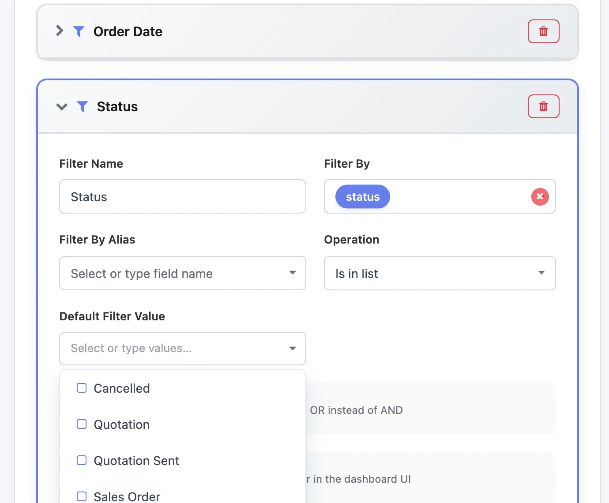Click the Status filter header title
Viewport: 609px width, 503px height.
tap(117, 107)
